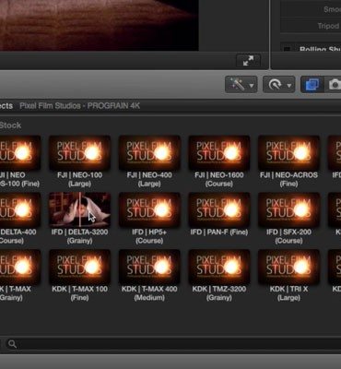This screenshot has height=369, width=341.
Task: Select FJI | NEO-400 (Large) effect thumbnail
Action: (149, 153)
